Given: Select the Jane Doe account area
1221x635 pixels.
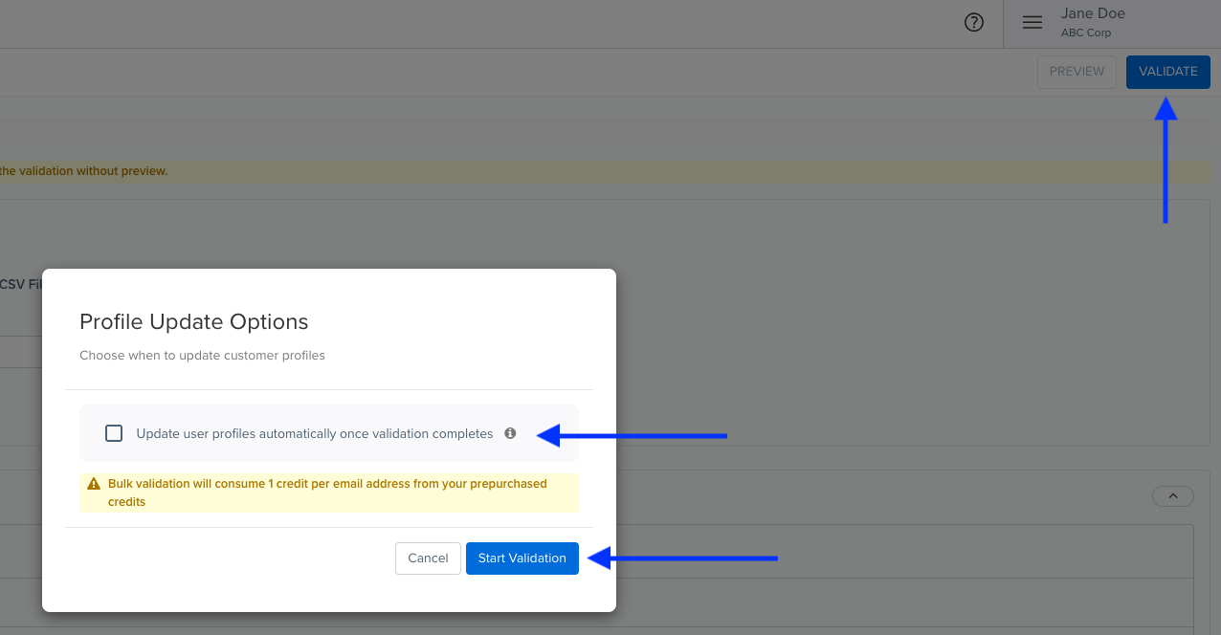Looking at the screenshot, I should [1092, 13].
